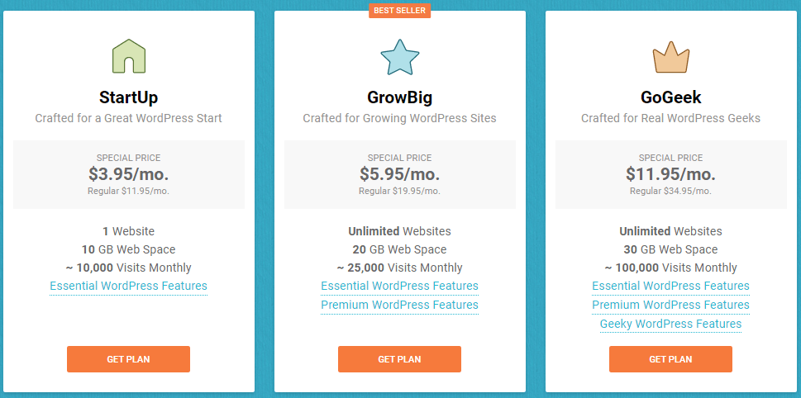Click the $3.95/mo. special price
Viewport: 801px width, 398px height.
(x=129, y=174)
